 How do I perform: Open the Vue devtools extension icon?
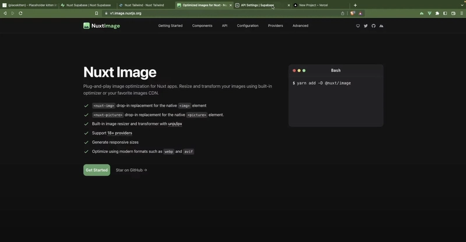coord(429,13)
